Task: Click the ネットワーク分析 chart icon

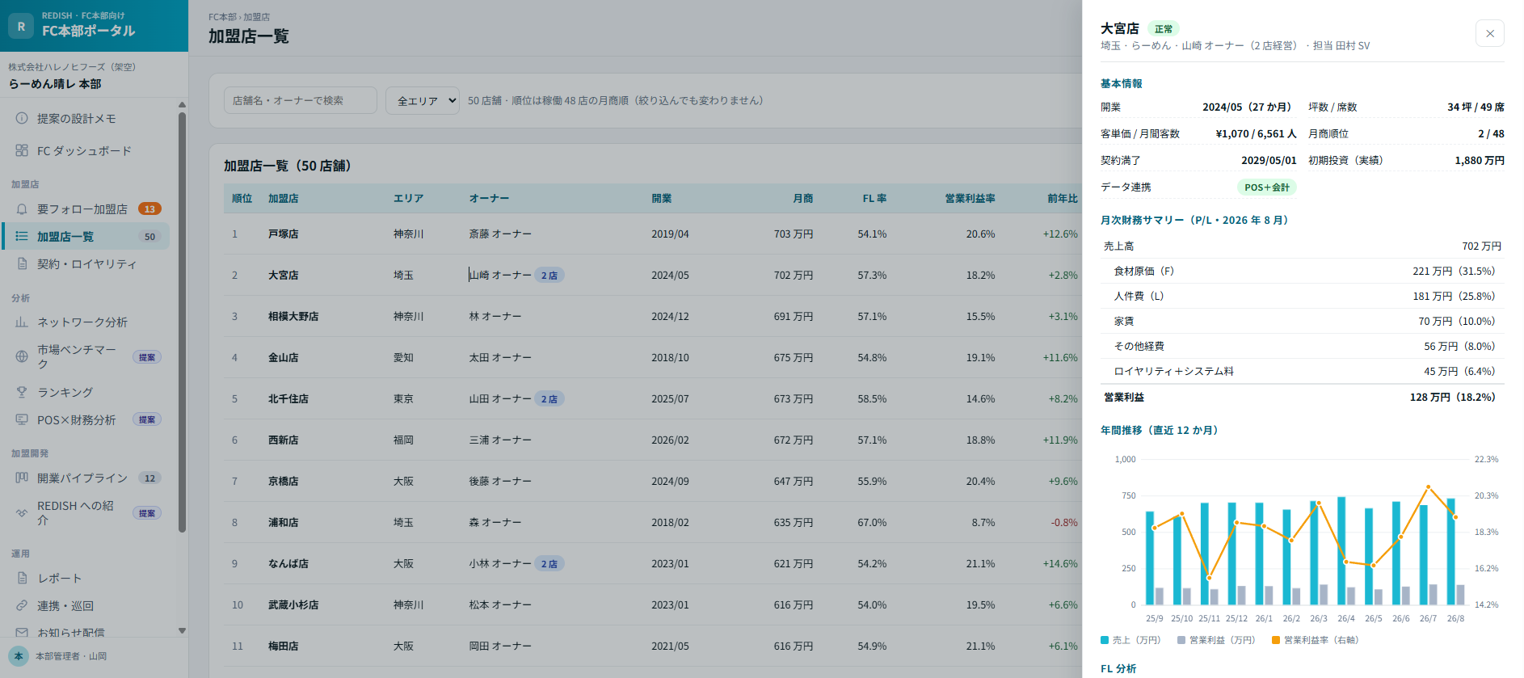Action: click(22, 322)
